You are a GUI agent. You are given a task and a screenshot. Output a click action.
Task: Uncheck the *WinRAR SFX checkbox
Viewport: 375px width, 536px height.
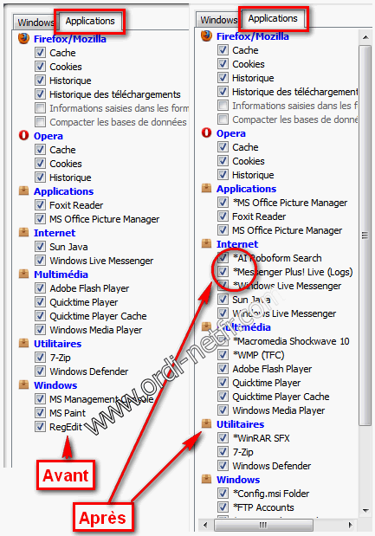tap(223, 438)
